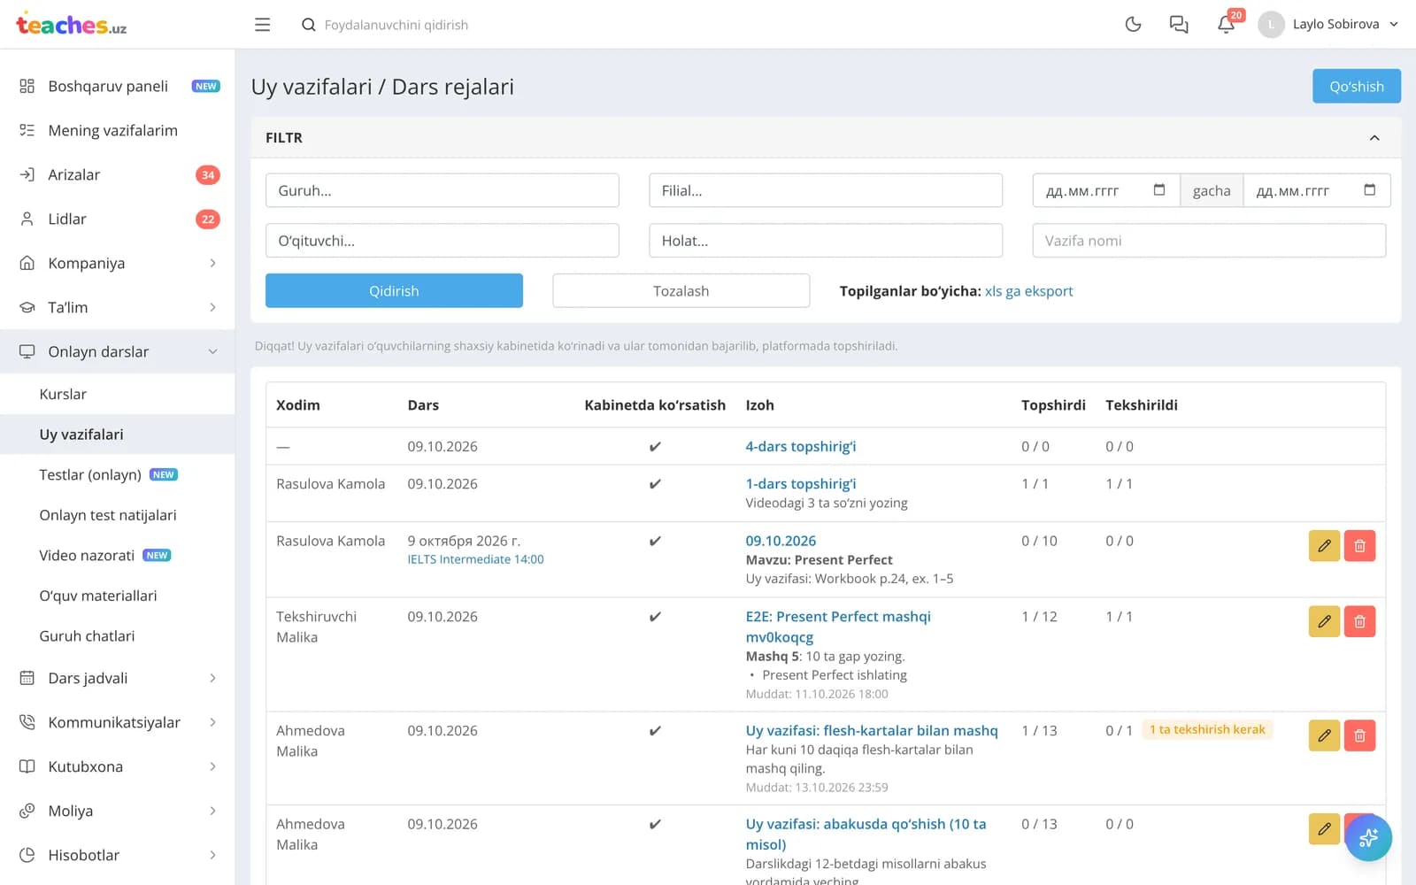Open calendar picker of start date field
The width and height of the screenshot is (1416, 885).
pos(1159,190)
